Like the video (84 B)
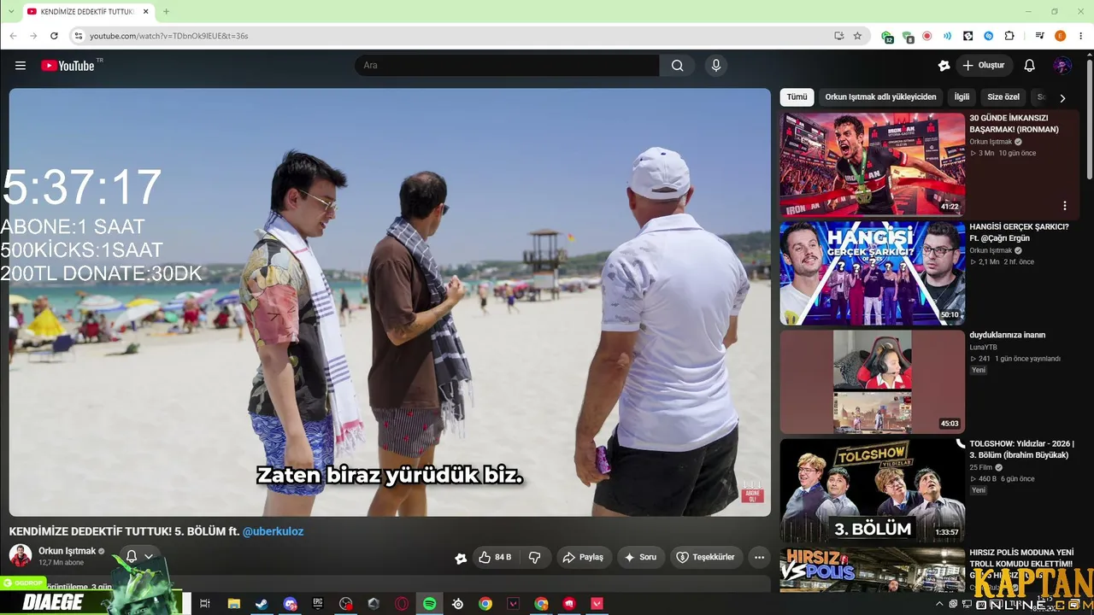The height and width of the screenshot is (615, 1094). (495, 558)
